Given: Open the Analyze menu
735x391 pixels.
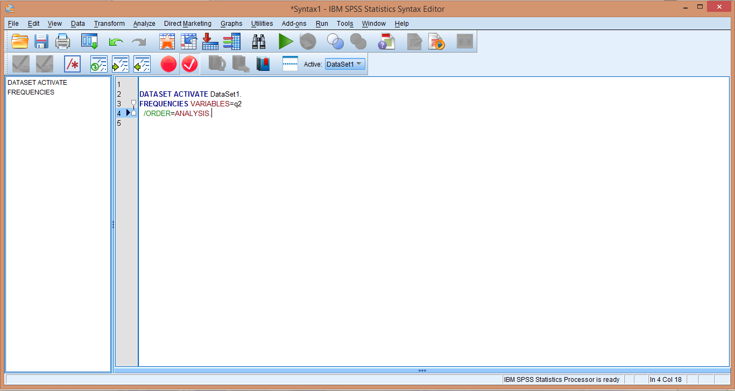Looking at the screenshot, I should (144, 24).
